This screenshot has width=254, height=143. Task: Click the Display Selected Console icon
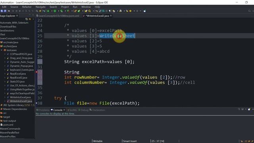[x=242, y=109]
